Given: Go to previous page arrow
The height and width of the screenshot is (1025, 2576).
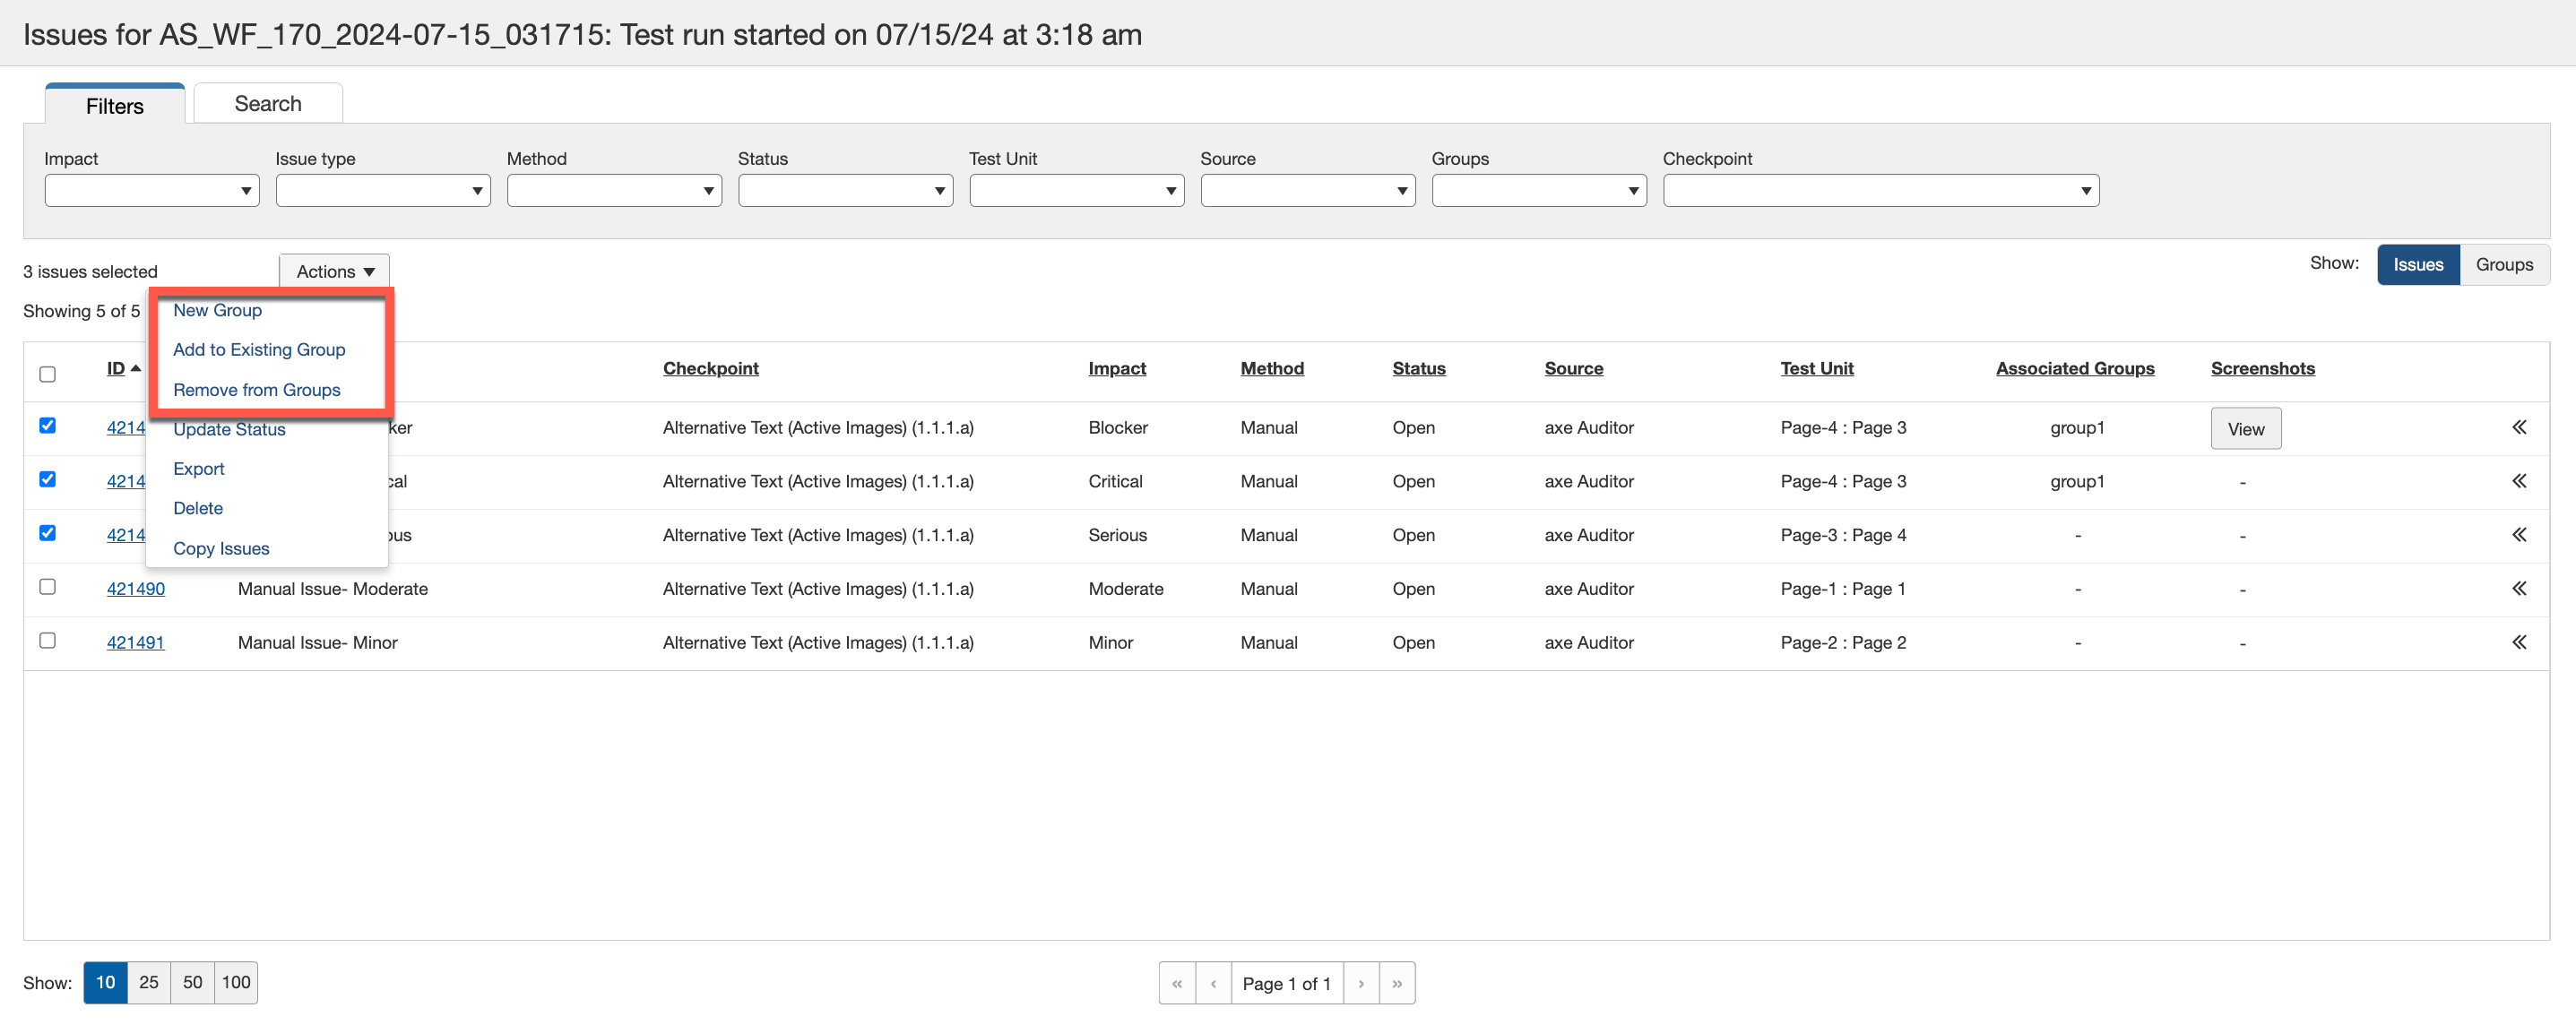Looking at the screenshot, I should 1213,983.
